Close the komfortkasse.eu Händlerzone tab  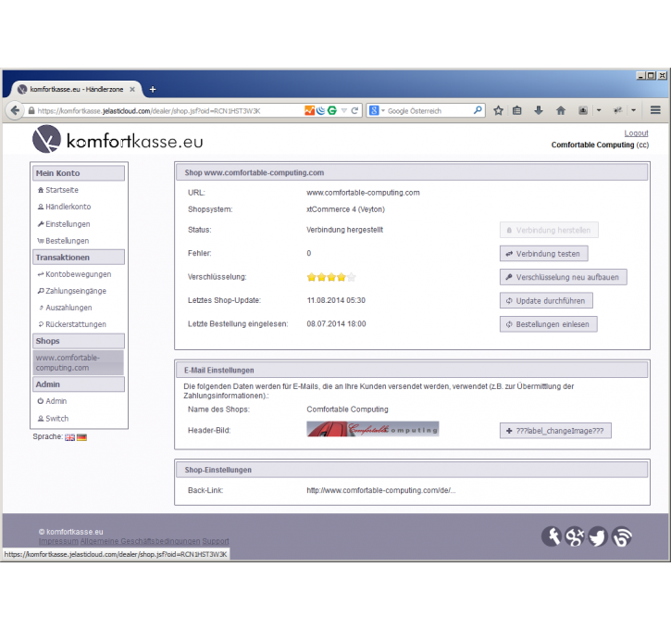pos(132,89)
